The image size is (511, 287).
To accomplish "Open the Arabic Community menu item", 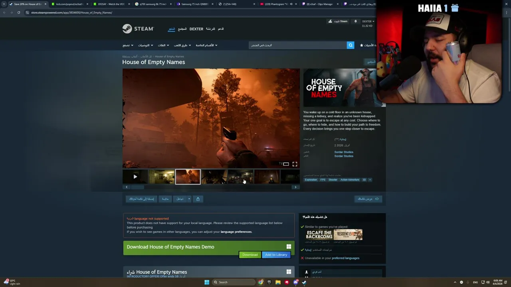I will pyautogui.click(x=182, y=29).
